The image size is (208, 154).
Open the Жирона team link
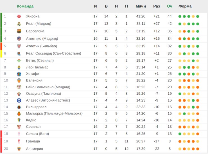(33, 16)
